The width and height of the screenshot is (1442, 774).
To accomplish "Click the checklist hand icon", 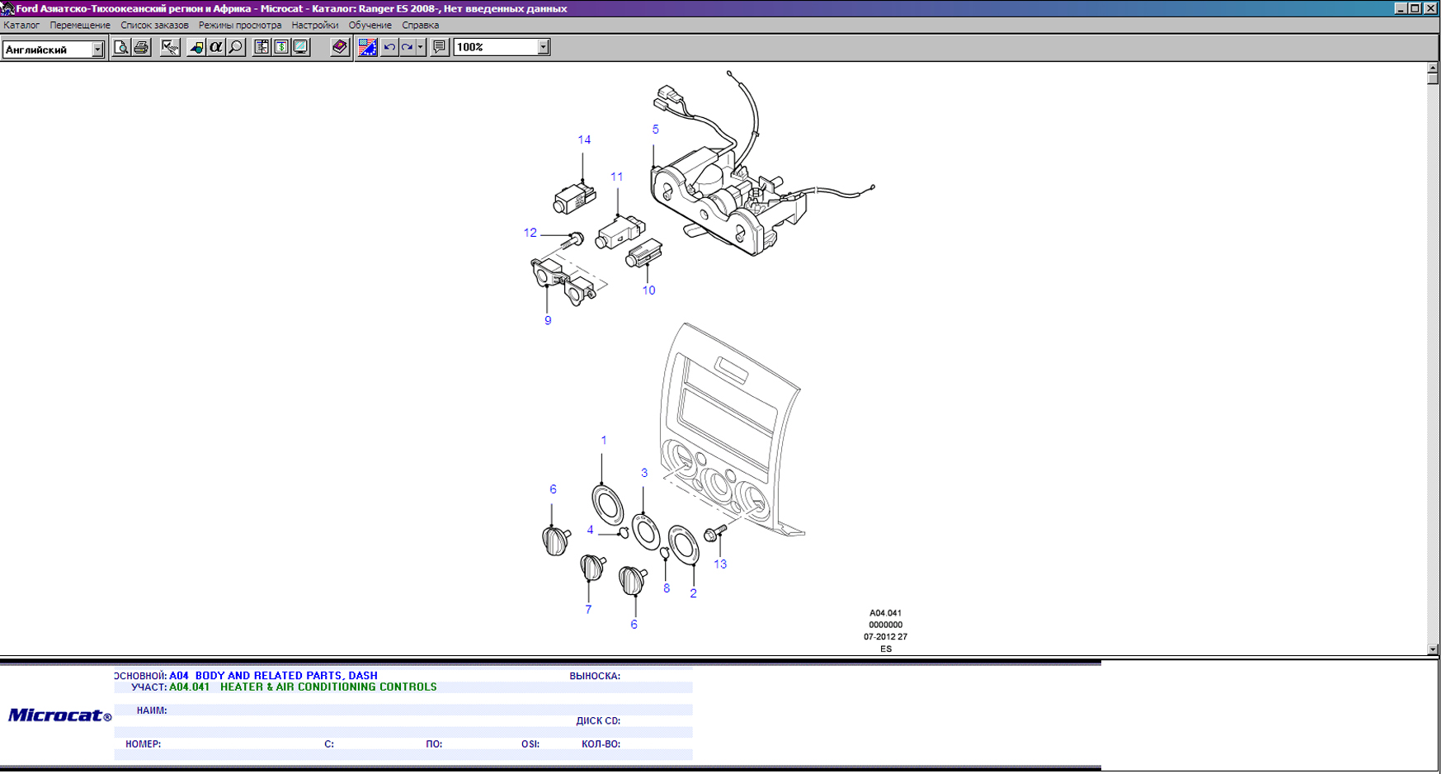I will click(170, 47).
